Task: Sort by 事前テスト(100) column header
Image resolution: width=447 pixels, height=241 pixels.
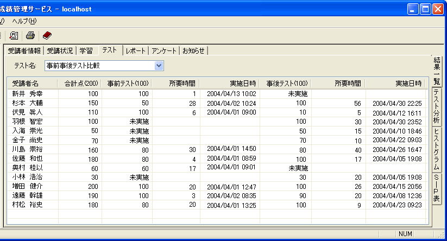Action: tap(127, 84)
